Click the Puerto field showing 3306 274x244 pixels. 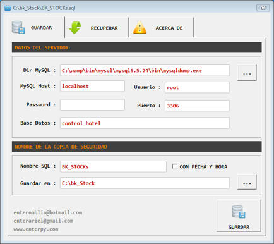coord(197,106)
